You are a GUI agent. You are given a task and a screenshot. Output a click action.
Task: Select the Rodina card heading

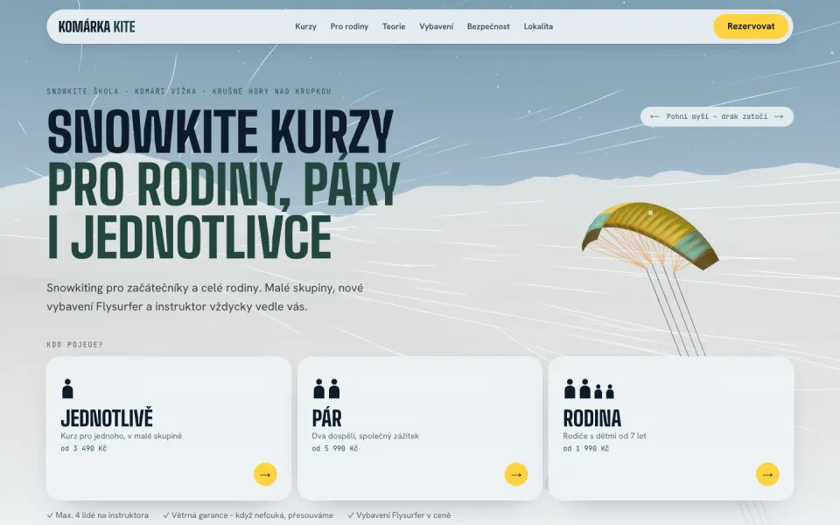tap(592, 418)
